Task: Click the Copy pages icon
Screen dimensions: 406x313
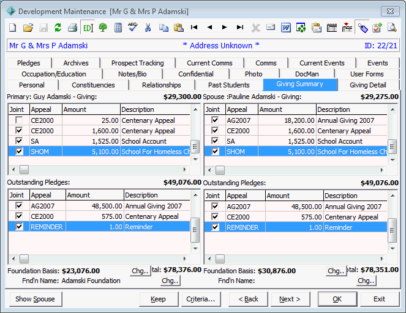Action: (164, 28)
